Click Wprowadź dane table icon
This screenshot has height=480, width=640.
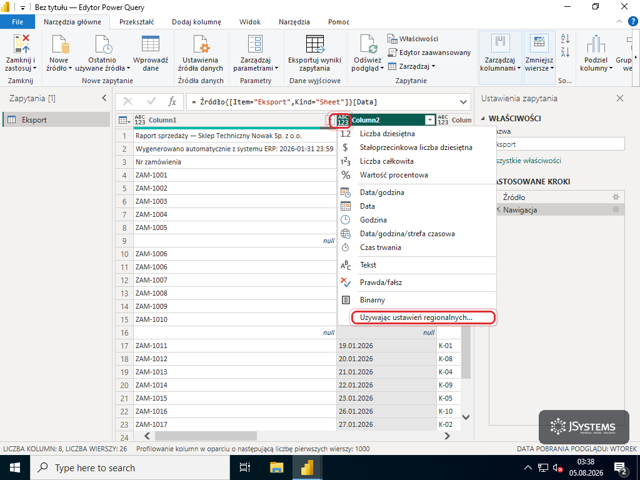tap(150, 44)
